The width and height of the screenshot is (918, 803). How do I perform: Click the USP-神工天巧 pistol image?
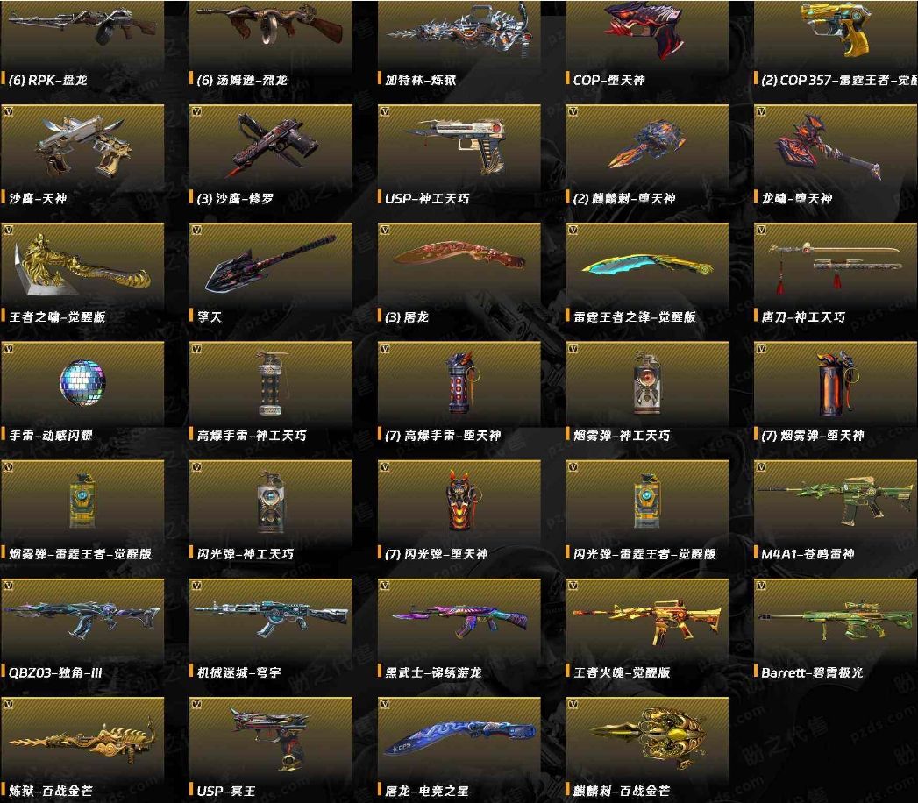pos(459,146)
